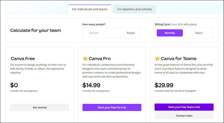The image size is (224, 123).
Task: Start your free Pro trial
Action: tap(112, 107)
